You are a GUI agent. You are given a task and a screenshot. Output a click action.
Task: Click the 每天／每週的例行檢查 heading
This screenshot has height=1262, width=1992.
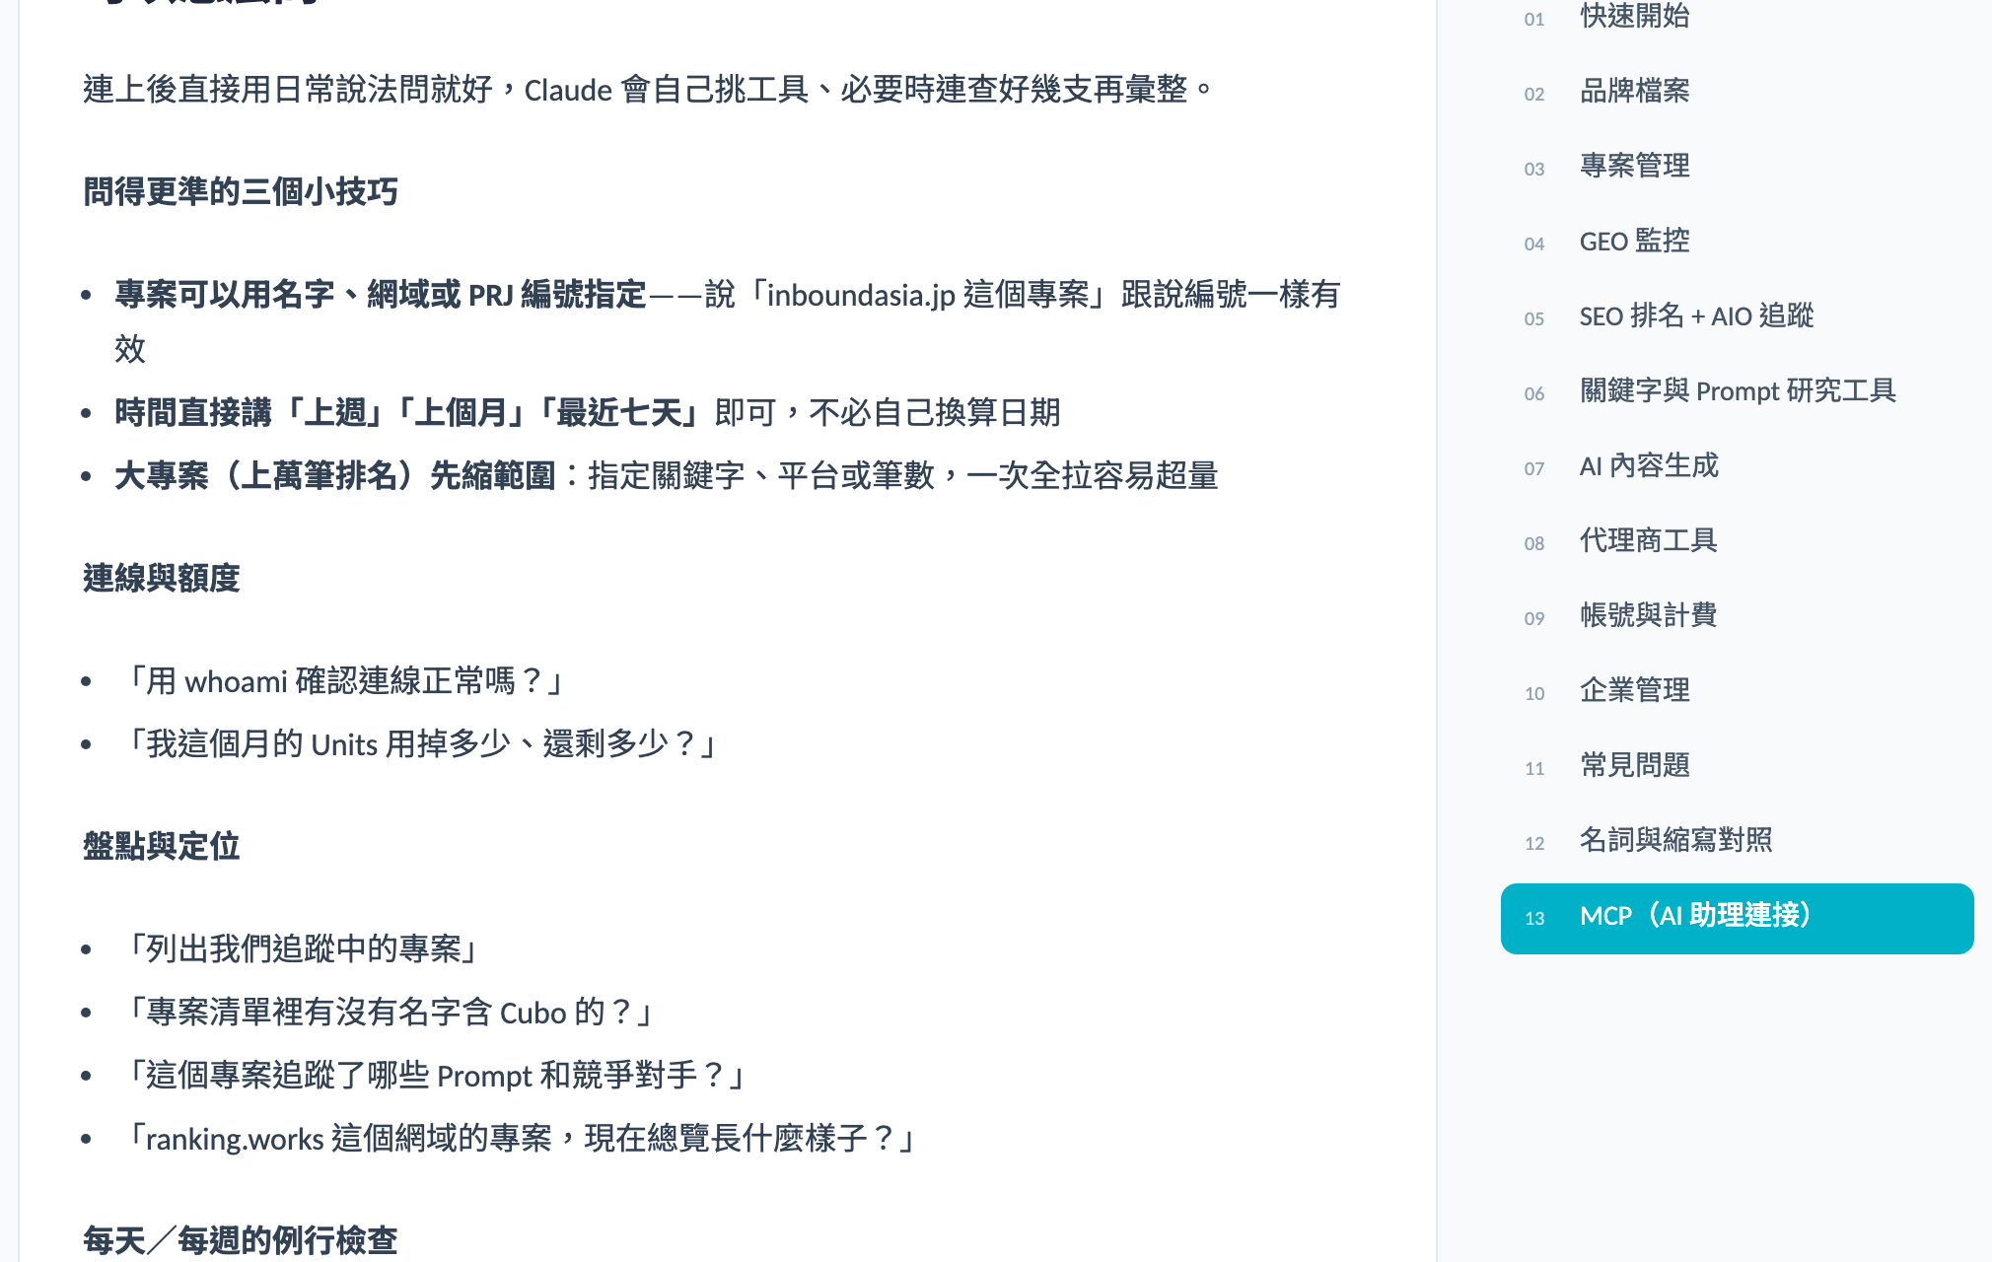241,1240
